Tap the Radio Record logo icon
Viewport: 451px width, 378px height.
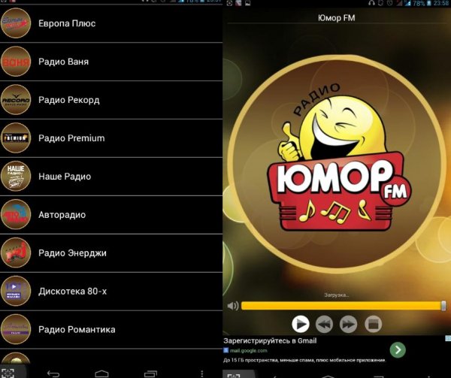[x=16, y=99]
